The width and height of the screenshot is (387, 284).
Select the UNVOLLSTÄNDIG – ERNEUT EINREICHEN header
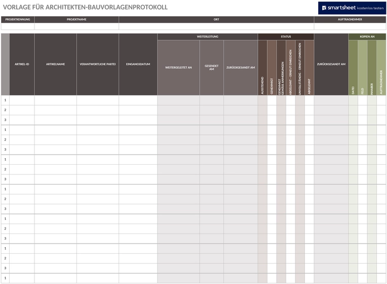pyautogui.click(x=300, y=68)
